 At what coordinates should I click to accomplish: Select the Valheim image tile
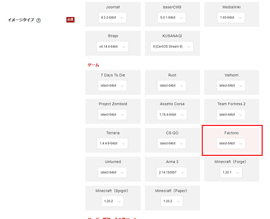[232, 82]
